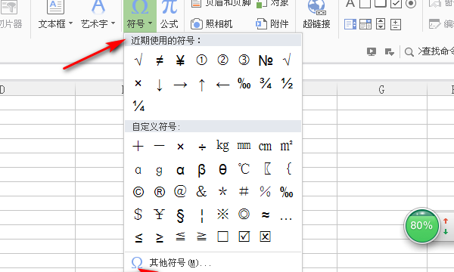Screen dimensions: 454x272
Task: Insert the m² square meter symbol
Action: (286, 146)
